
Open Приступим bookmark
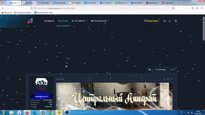[7, 13]
